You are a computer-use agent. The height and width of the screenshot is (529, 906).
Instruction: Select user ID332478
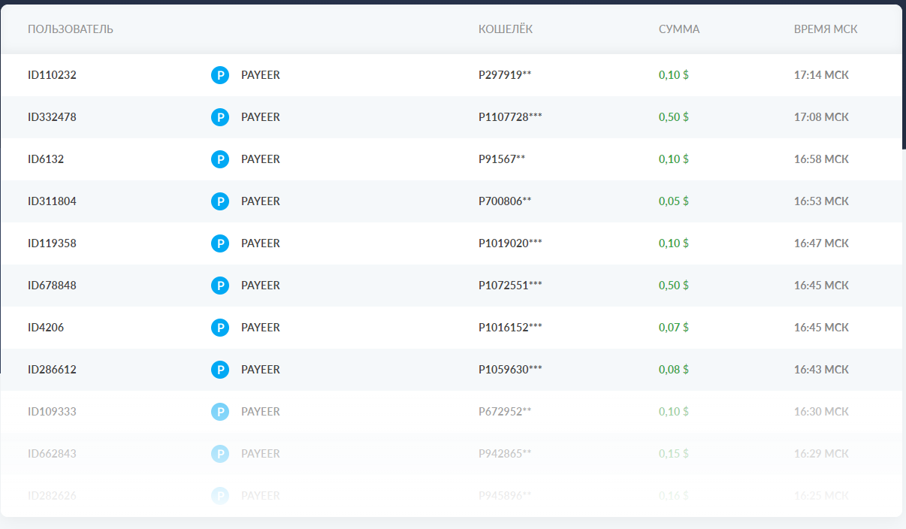click(52, 117)
